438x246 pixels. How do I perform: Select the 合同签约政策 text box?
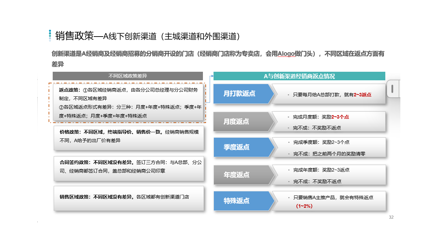pos(129,169)
